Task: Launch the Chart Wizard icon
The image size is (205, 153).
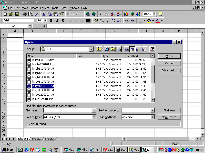Action: 126,14
